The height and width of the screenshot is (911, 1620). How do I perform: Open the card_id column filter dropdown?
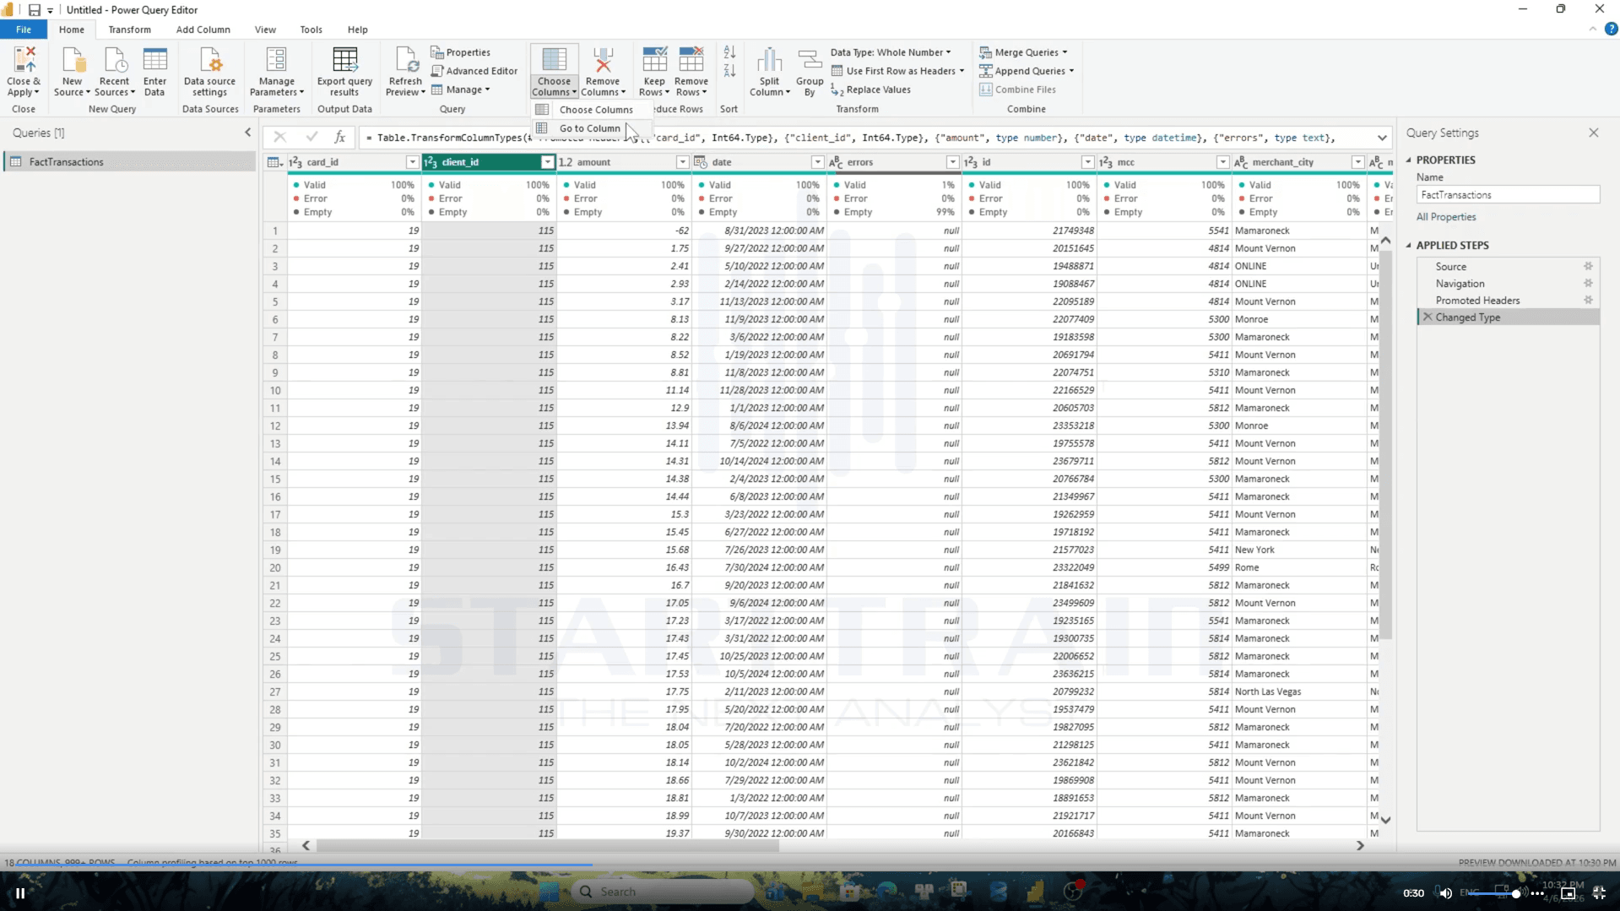coord(412,162)
